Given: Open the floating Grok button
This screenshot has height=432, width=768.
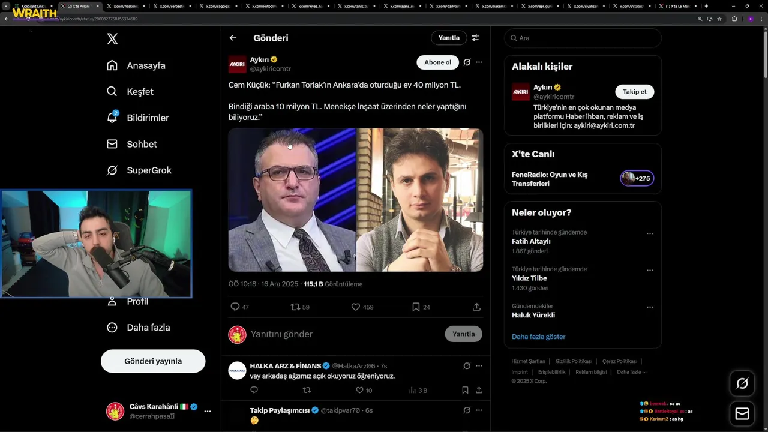Looking at the screenshot, I should [x=742, y=383].
